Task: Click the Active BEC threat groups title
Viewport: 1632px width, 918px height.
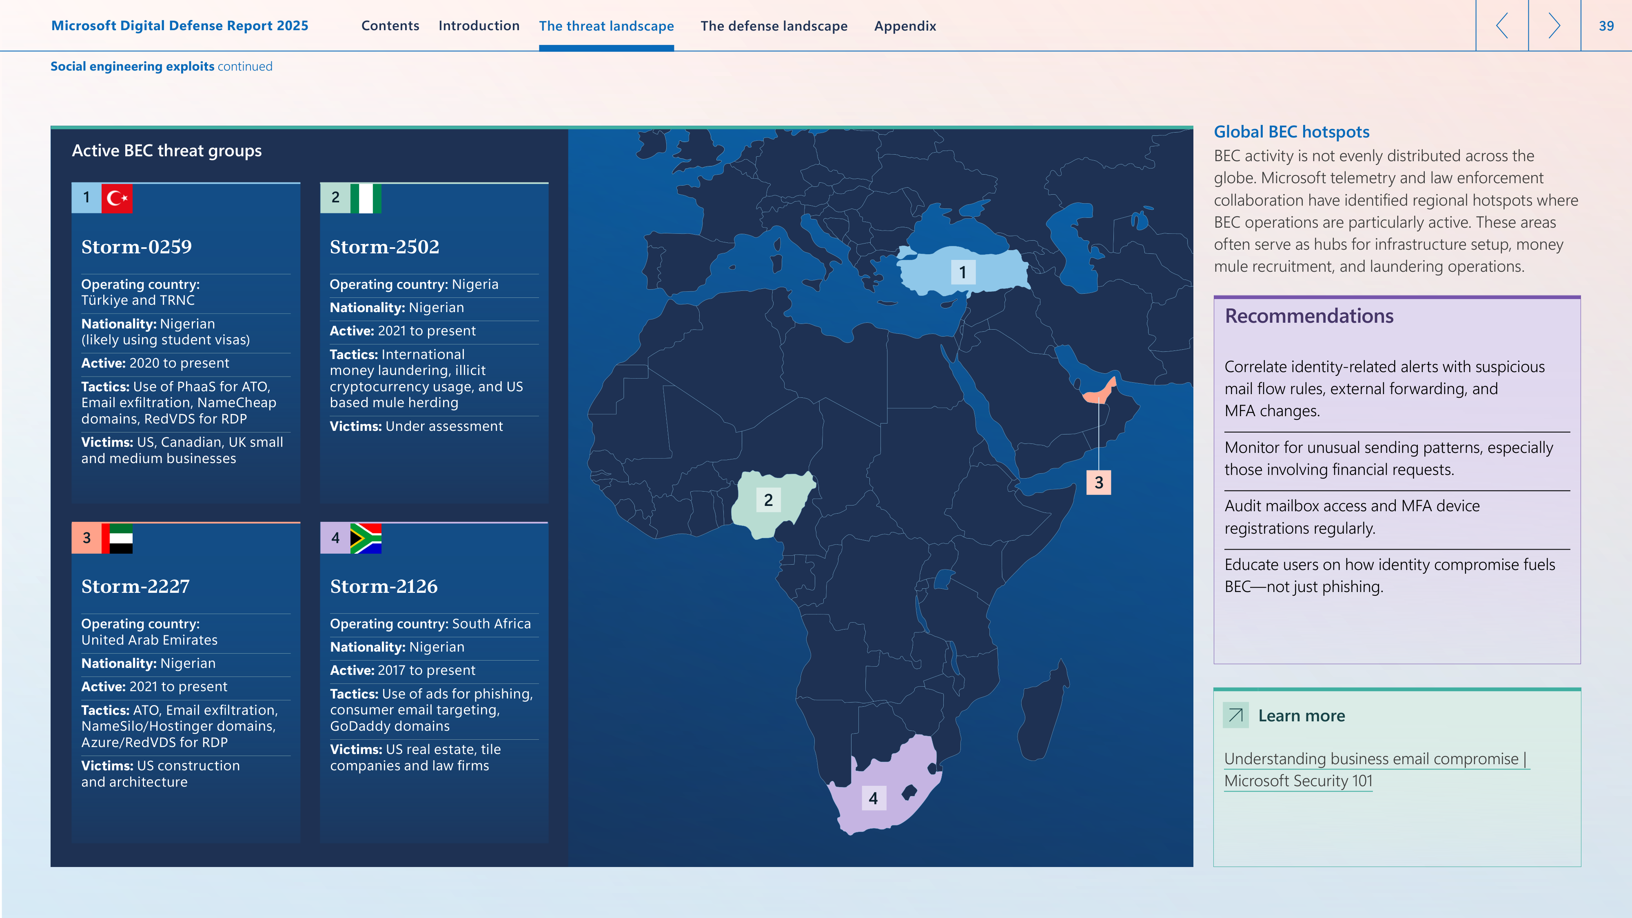Action: (x=166, y=151)
